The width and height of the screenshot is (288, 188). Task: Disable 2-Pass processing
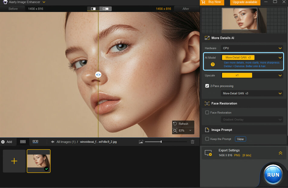207,86
